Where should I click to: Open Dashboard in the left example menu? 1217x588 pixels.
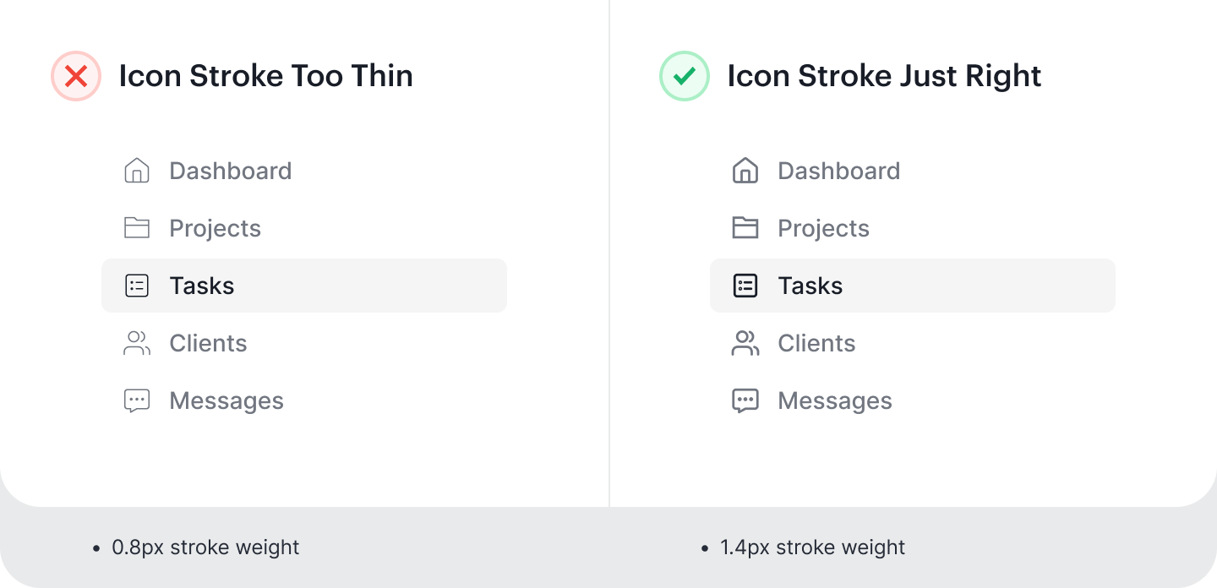click(x=230, y=171)
